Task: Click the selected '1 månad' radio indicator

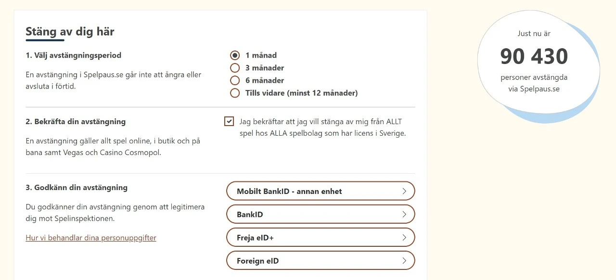Action: pyautogui.click(x=235, y=55)
